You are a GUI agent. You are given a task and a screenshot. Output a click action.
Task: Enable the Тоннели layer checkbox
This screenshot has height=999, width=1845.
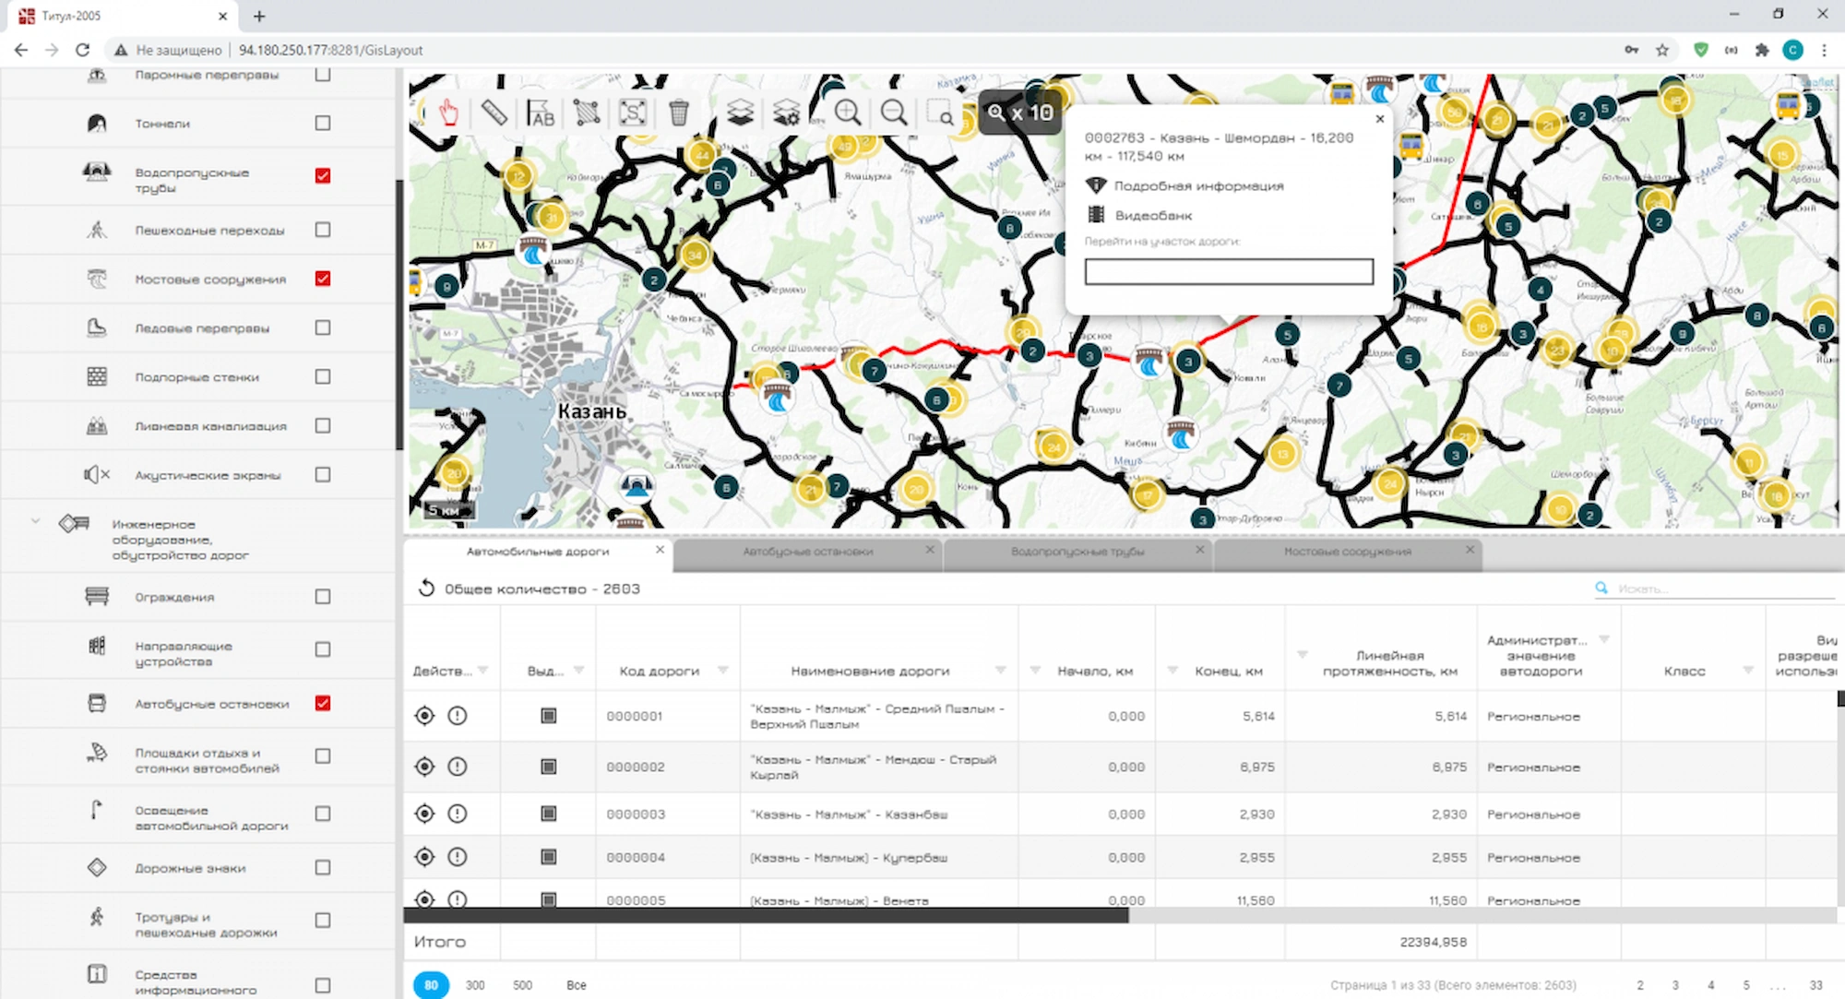[x=323, y=123]
